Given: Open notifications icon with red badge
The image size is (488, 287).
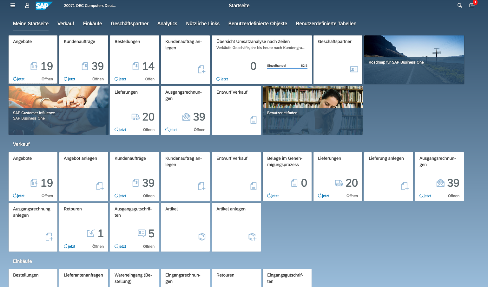Looking at the screenshot, I should point(472,5).
